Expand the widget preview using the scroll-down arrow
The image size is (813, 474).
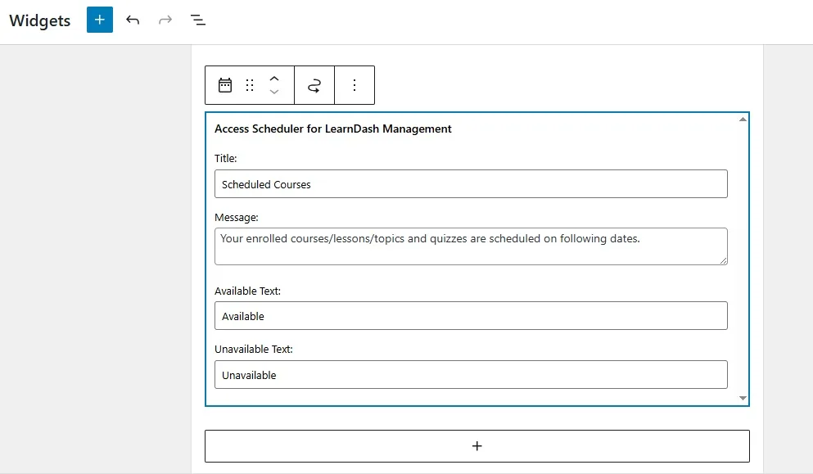point(743,399)
